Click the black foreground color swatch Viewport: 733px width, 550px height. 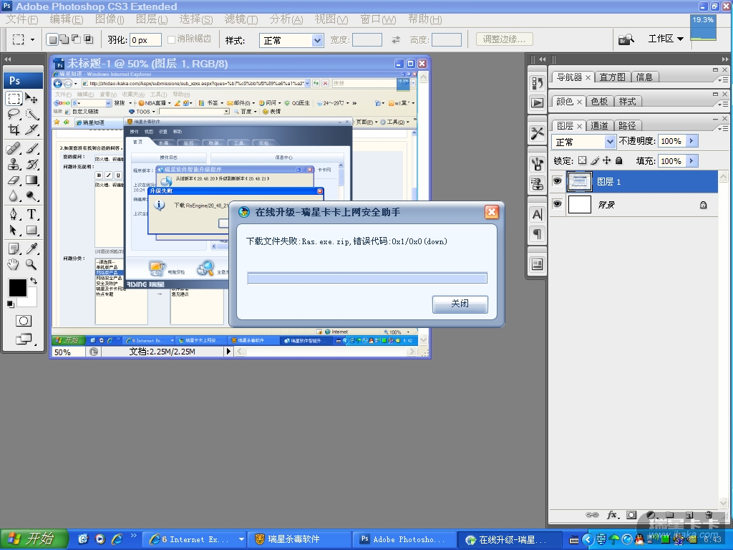pos(17,288)
